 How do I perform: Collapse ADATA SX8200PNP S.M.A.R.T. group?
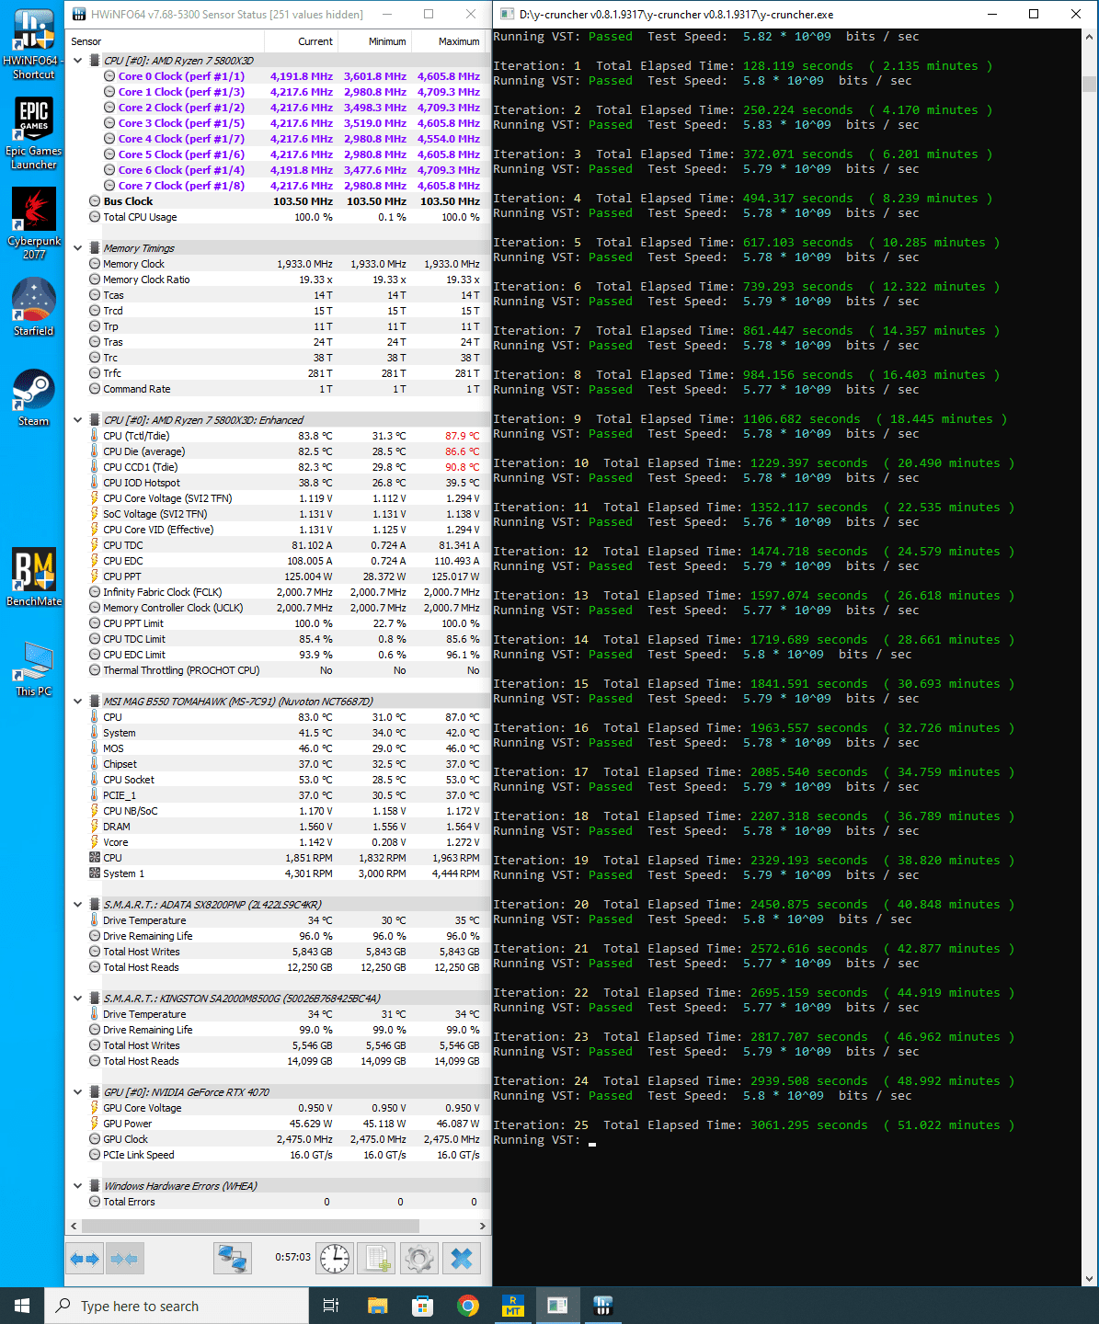pyautogui.click(x=78, y=905)
